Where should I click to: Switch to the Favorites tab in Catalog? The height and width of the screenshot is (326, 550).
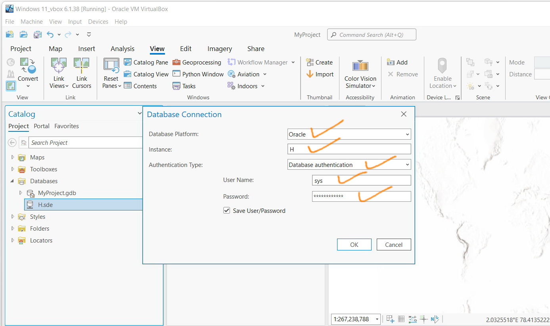point(67,126)
